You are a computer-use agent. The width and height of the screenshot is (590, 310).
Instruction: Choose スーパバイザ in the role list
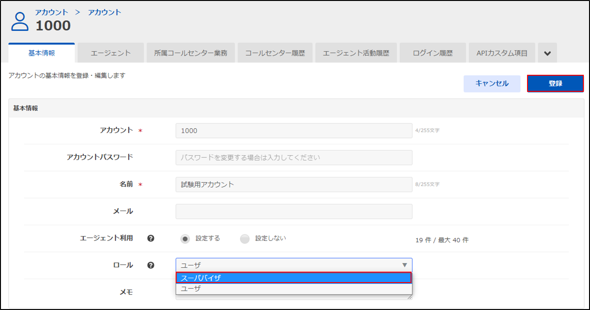tap(294, 278)
